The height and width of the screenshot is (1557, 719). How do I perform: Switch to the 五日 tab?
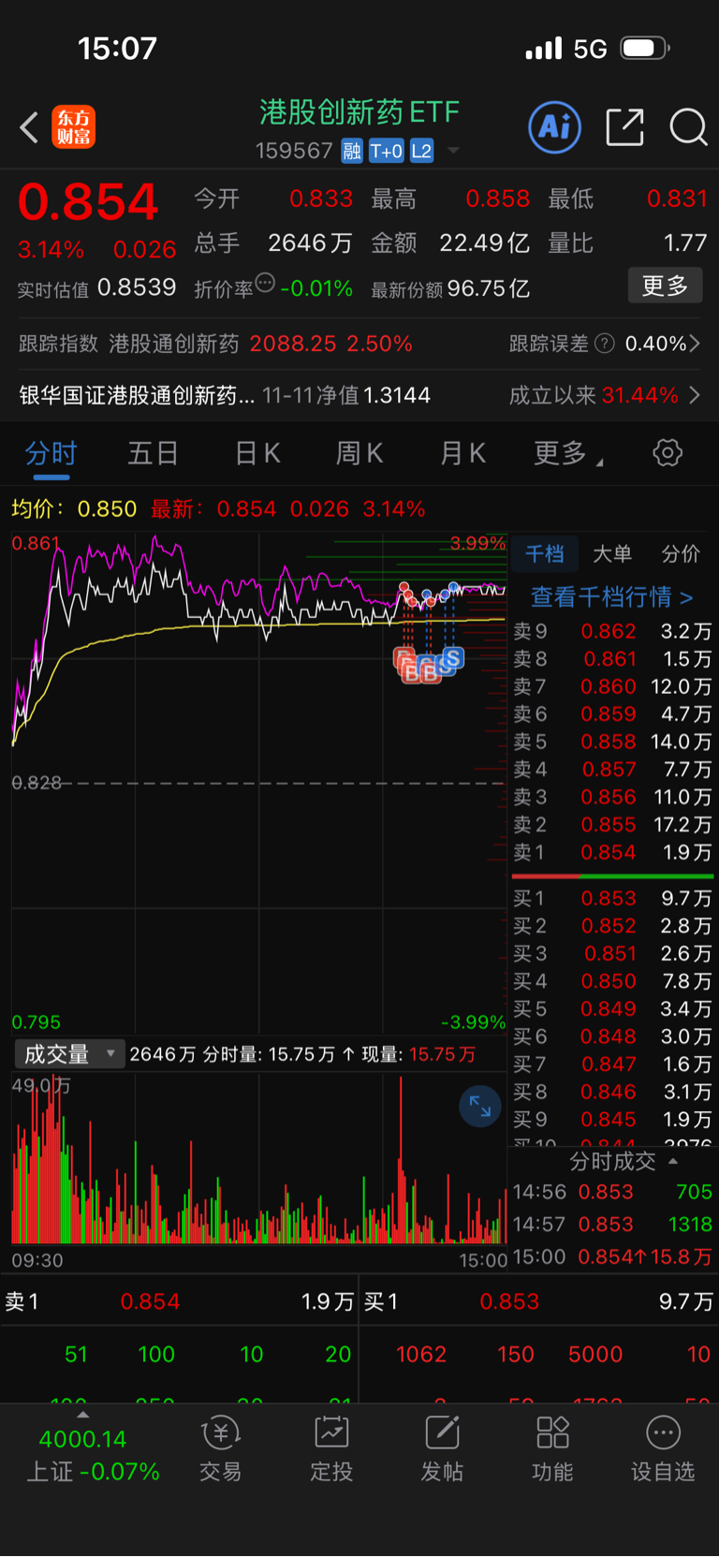coord(154,454)
